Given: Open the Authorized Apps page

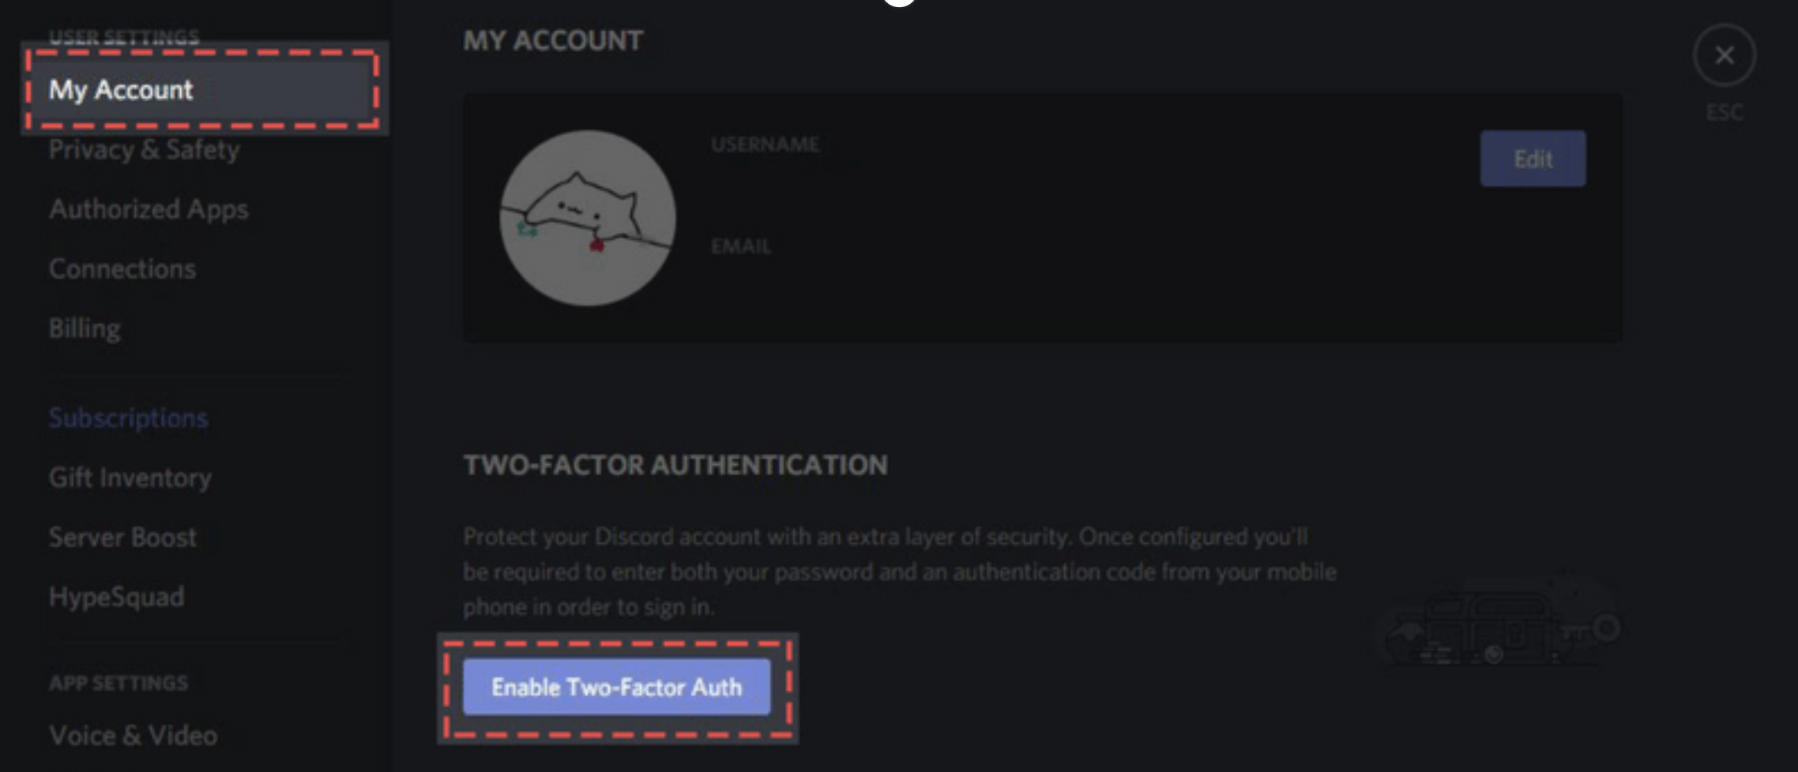Looking at the screenshot, I should 149,209.
